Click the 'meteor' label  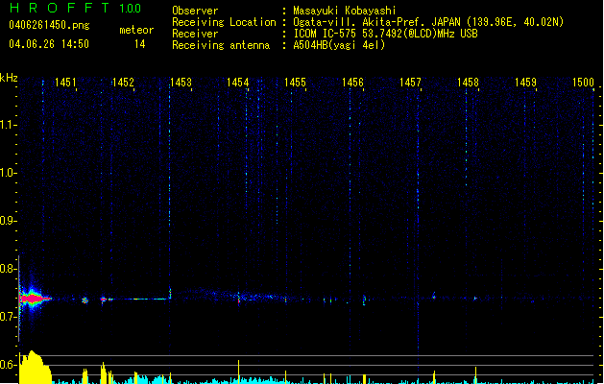pos(136,30)
